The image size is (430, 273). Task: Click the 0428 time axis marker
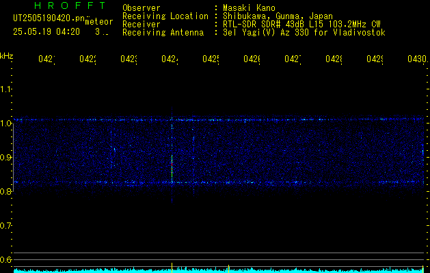pos(334,59)
